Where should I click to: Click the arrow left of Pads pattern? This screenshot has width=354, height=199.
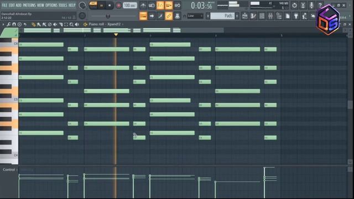click(208, 16)
